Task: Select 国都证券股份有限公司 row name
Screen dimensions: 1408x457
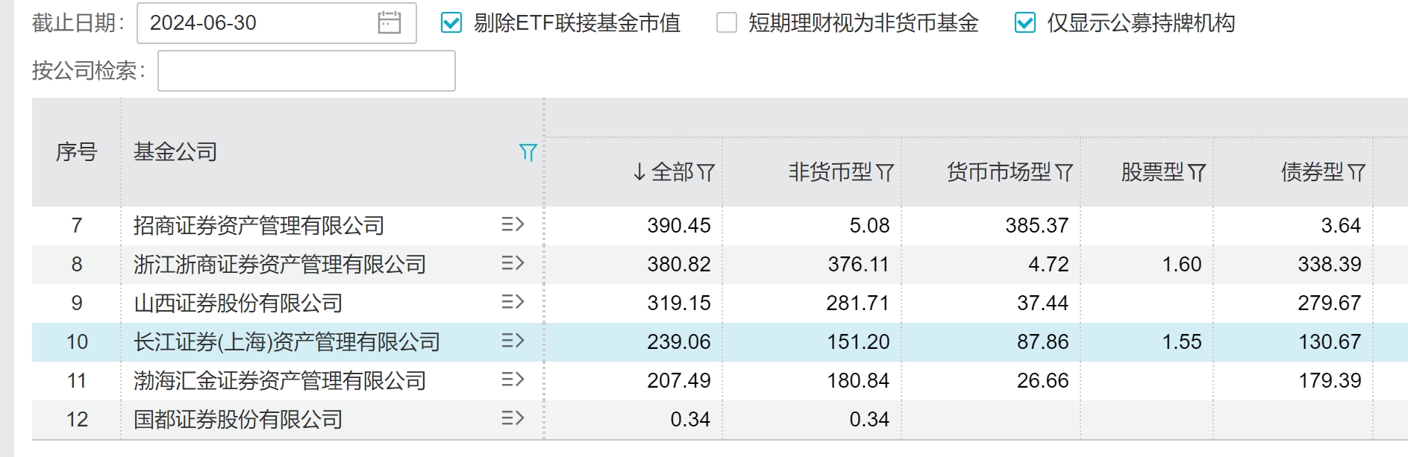Action: click(237, 420)
